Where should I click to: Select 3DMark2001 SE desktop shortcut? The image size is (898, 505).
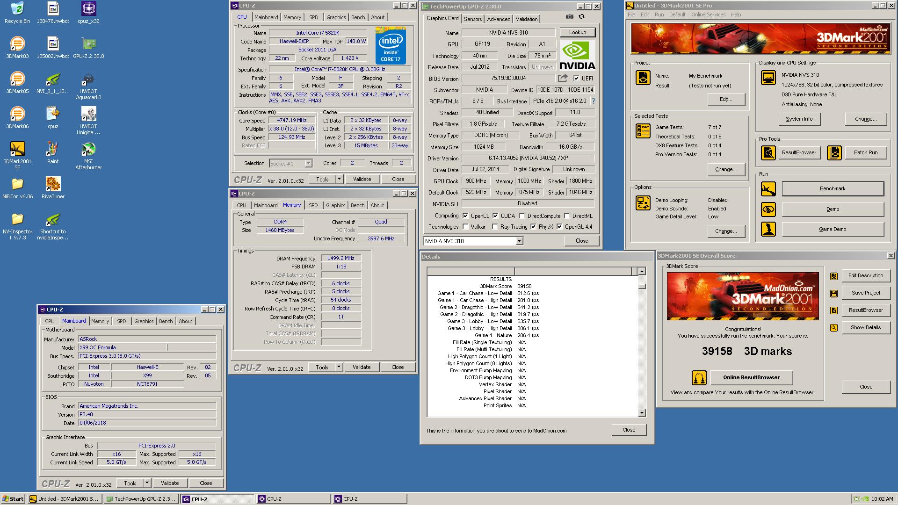point(17,156)
